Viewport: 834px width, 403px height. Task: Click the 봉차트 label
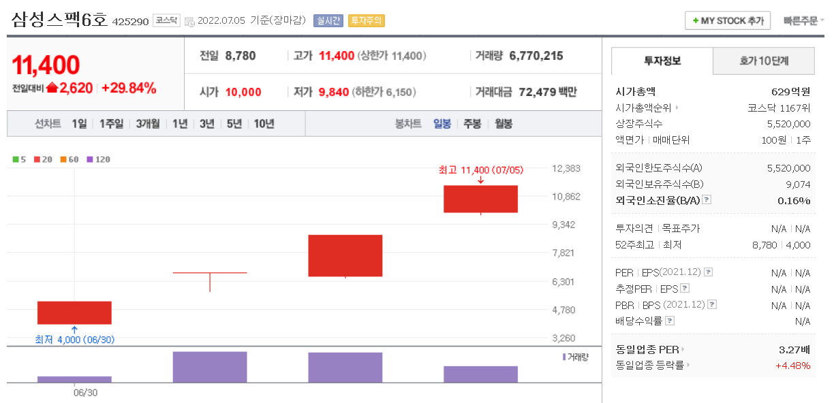point(408,123)
